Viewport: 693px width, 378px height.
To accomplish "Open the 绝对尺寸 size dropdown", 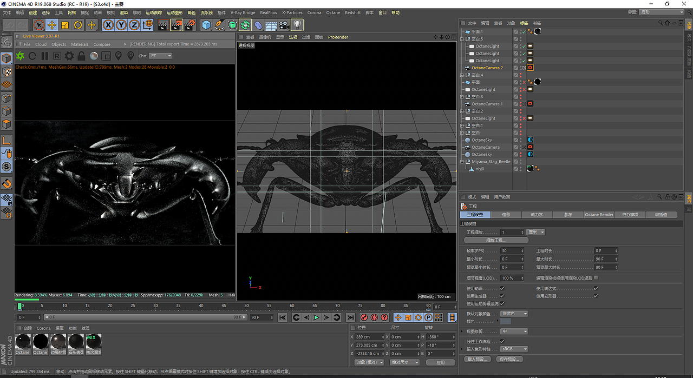I will (x=405, y=362).
